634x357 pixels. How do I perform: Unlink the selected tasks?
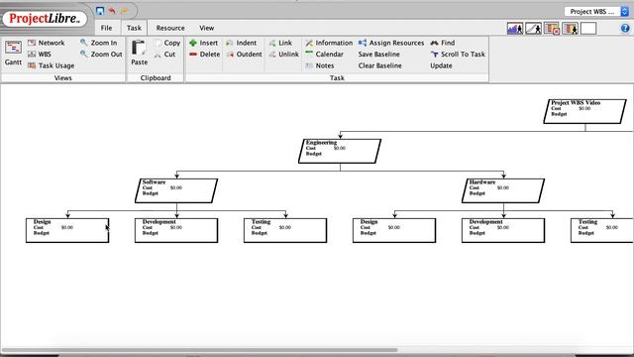(x=284, y=54)
